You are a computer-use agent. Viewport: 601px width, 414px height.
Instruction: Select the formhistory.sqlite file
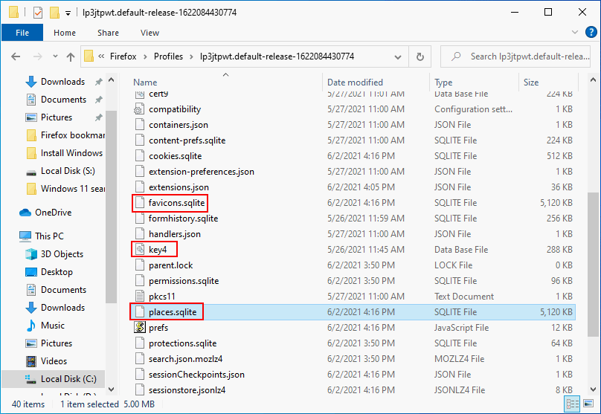(x=183, y=219)
